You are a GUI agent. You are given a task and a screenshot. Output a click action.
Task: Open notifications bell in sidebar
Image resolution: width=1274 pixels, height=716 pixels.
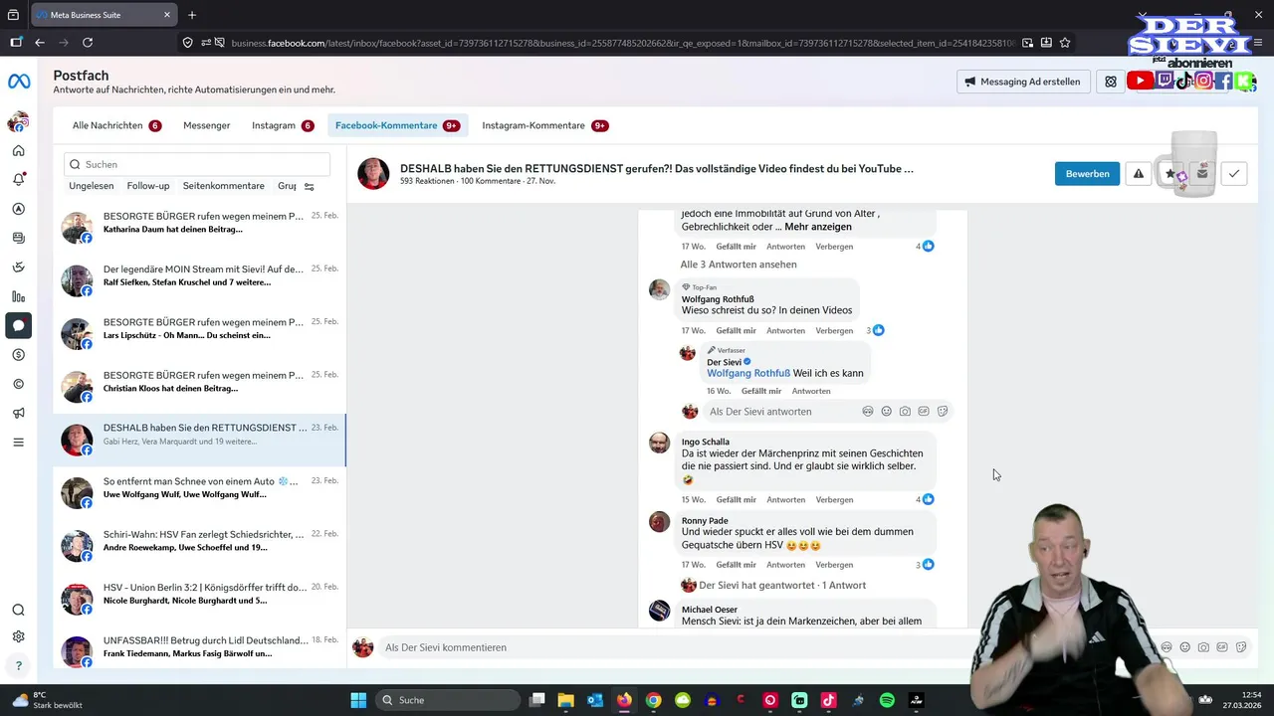tap(18, 180)
